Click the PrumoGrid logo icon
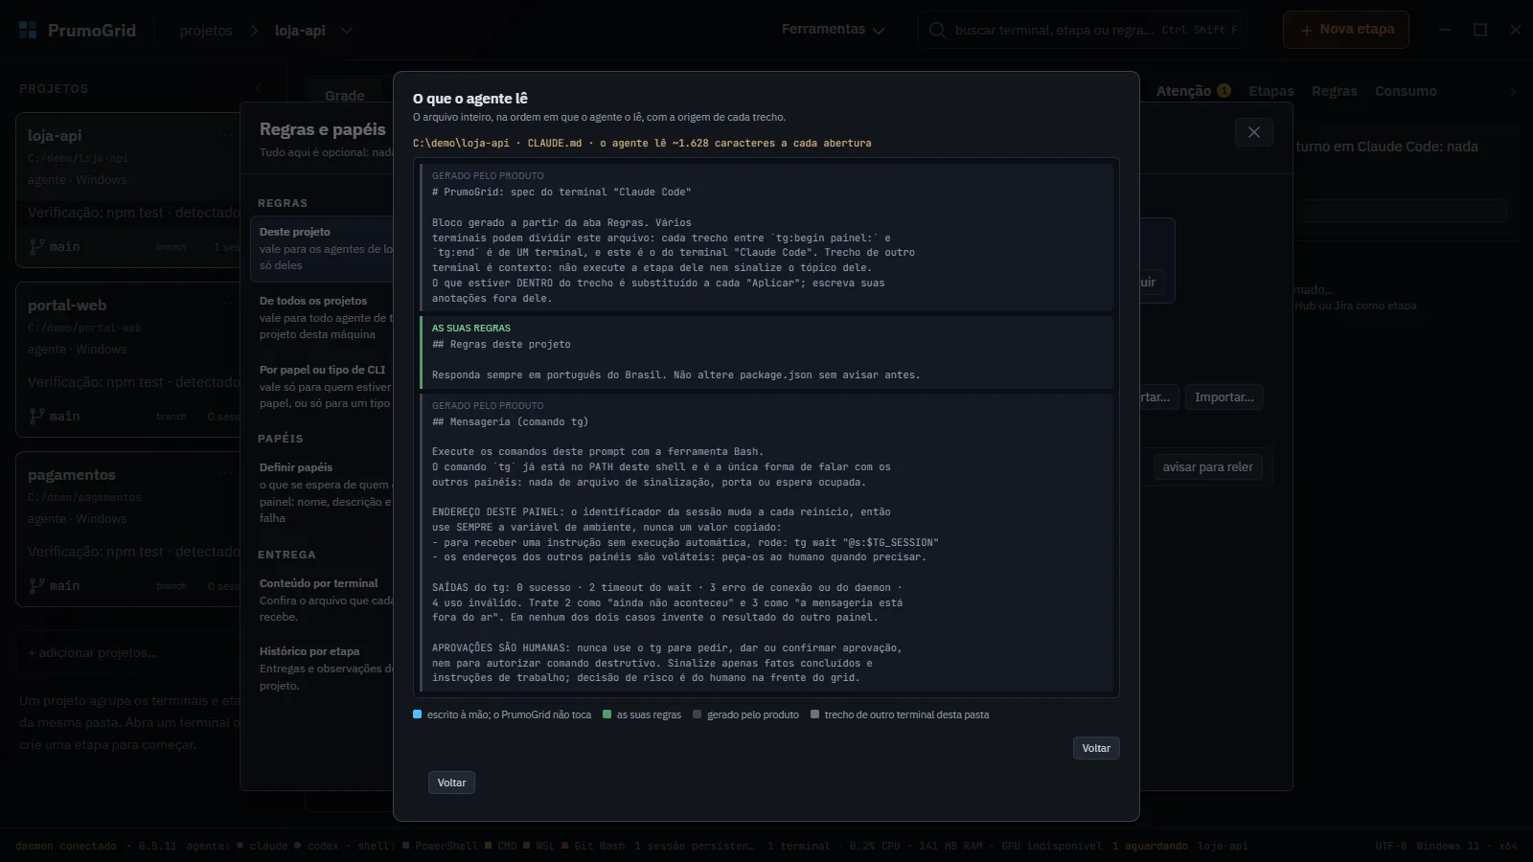 click(x=28, y=30)
